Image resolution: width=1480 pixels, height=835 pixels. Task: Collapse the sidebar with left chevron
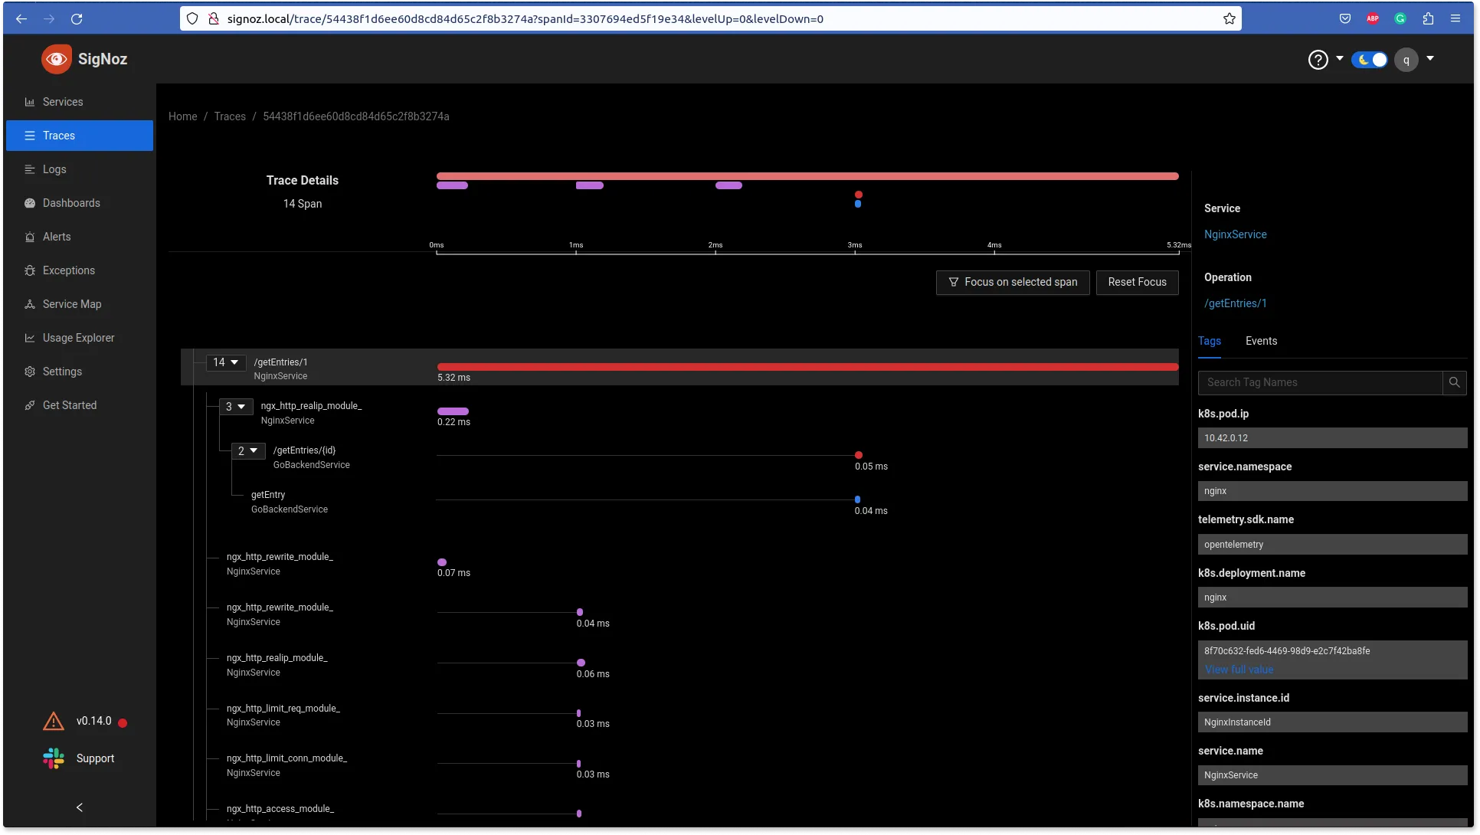(x=80, y=807)
